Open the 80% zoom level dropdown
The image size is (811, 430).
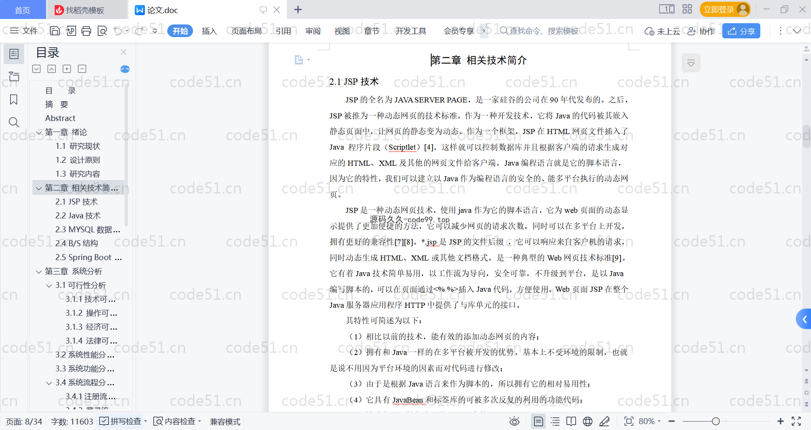tap(650, 421)
